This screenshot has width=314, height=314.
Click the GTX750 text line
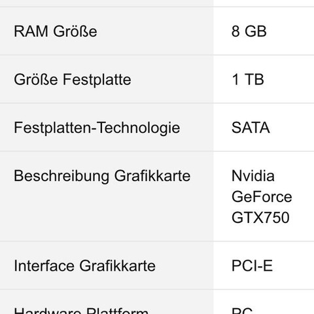[260, 217]
